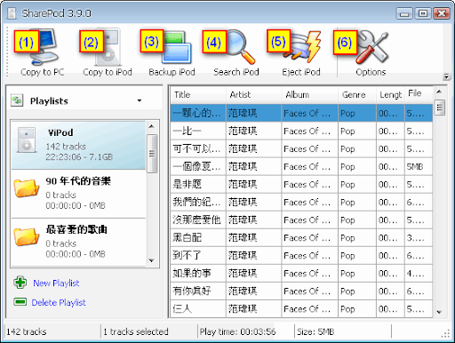Click the green minus Delete Playlist icon
The width and height of the screenshot is (455, 343).
click(x=20, y=301)
